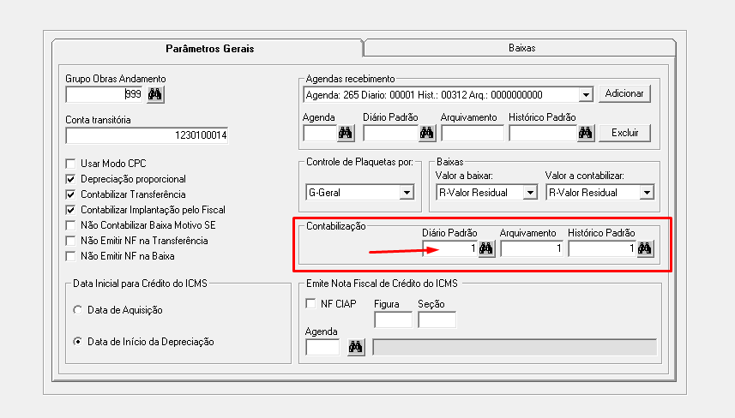Uncheck Depreciação proporcional

coord(71,179)
